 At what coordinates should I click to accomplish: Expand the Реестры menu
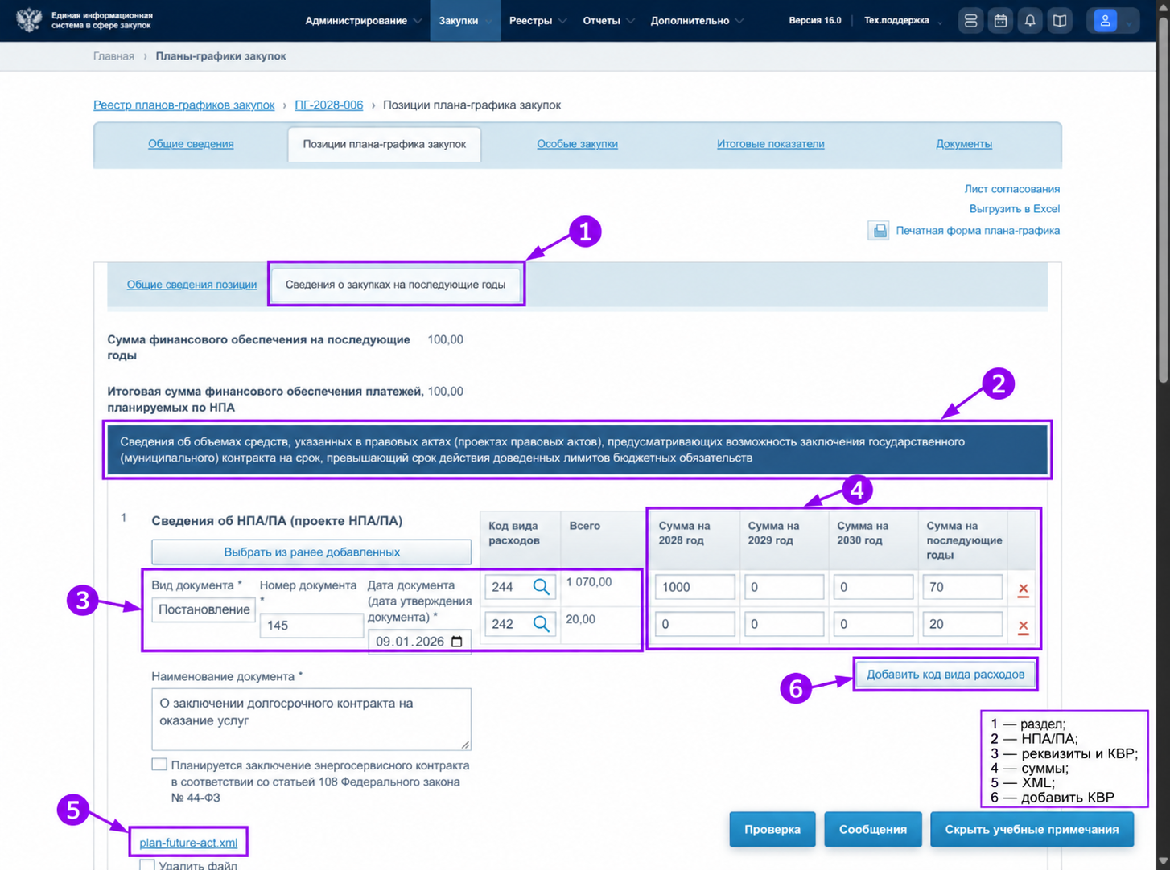click(x=538, y=21)
